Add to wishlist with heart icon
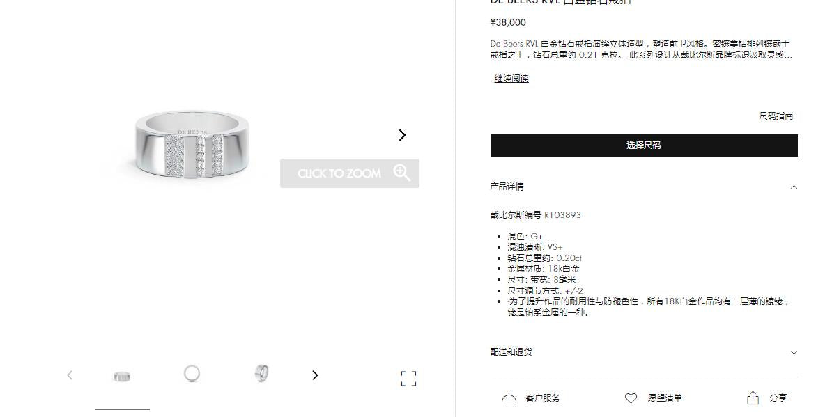832x417 pixels. coord(631,398)
